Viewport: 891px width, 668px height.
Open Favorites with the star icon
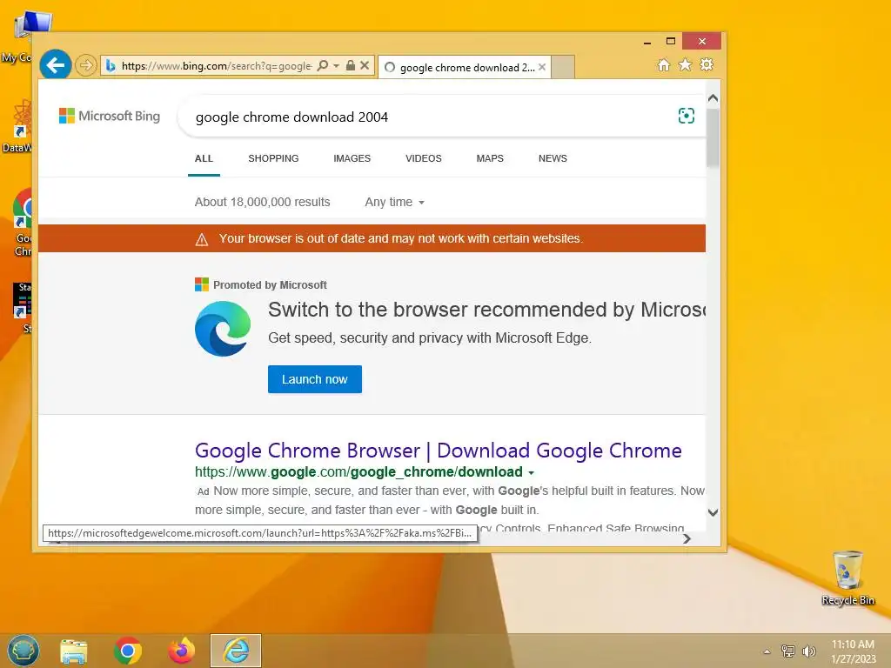[686, 64]
